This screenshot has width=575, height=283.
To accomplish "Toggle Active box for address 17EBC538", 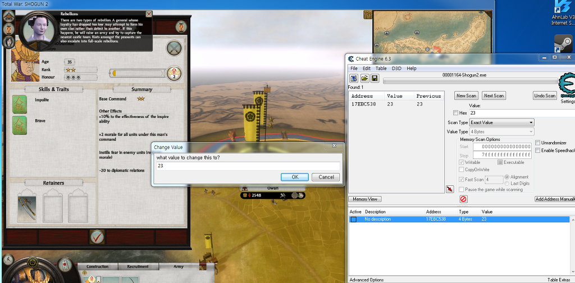I will coord(354,219).
